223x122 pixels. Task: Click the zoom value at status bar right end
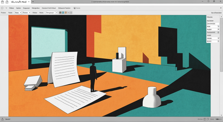[218, 119]
